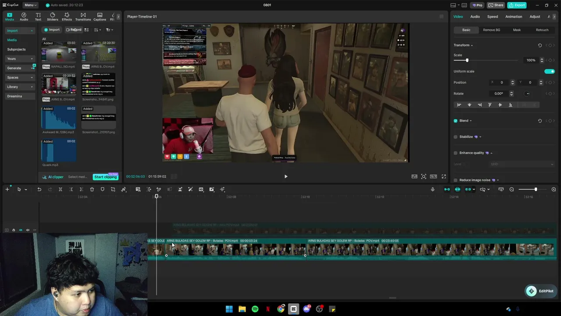Add a marker with the shield icon
This screenshot has height=316, width=561.
click(x=103, y=189)
